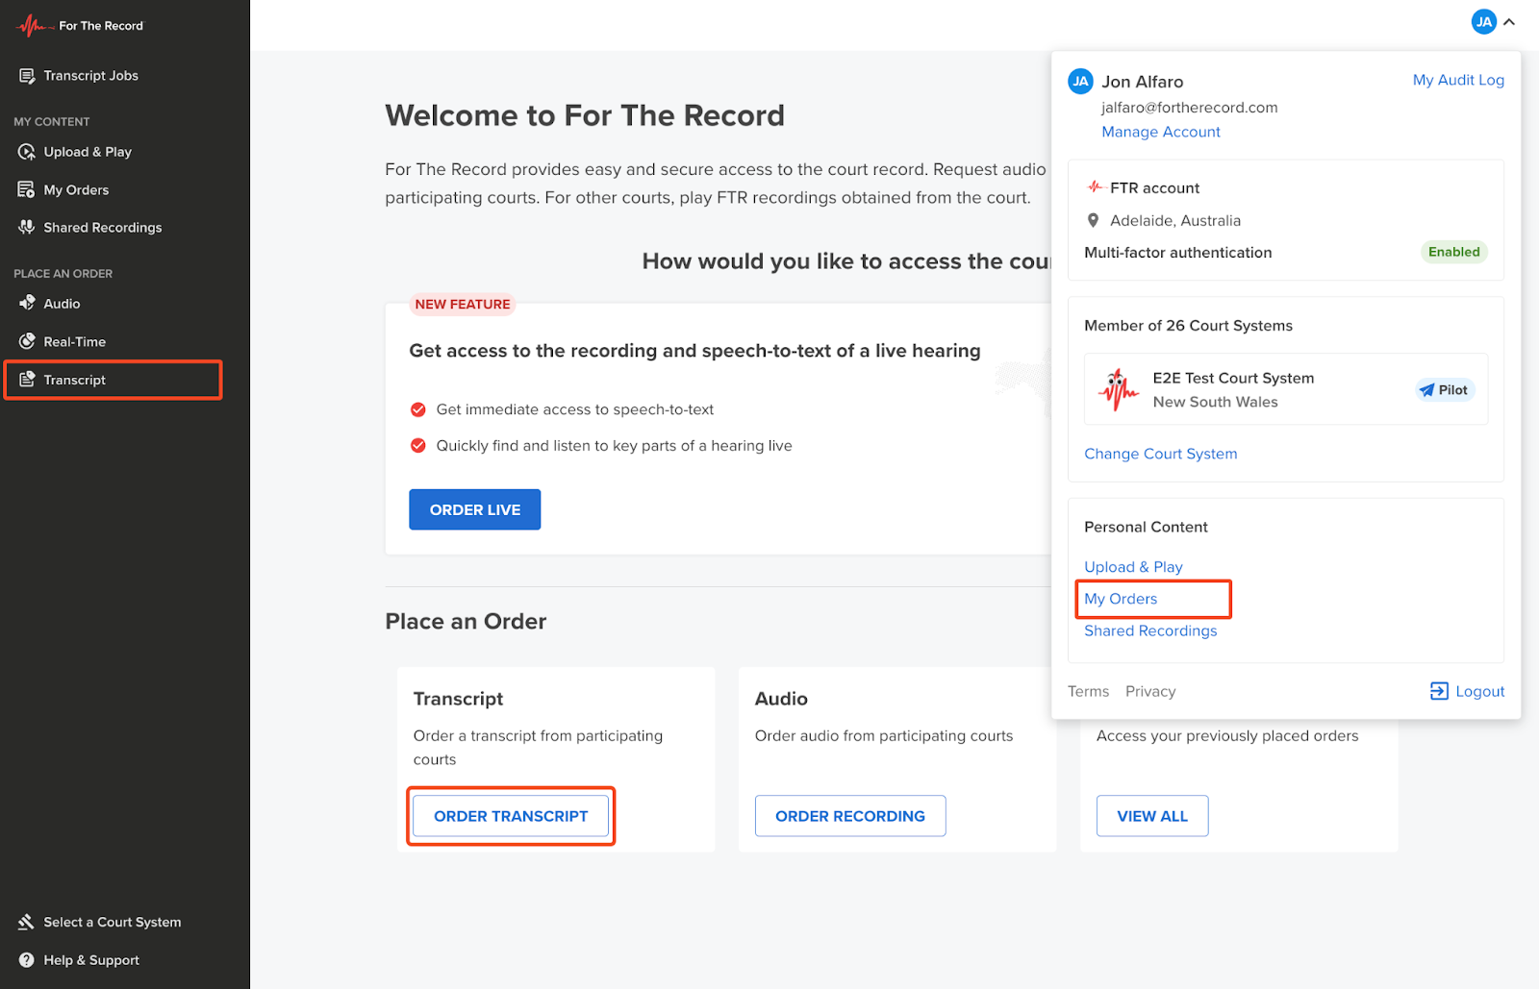This screenshot has height=989, width=1539.
Task: Click the ORDER TRANSCRIPT button
Action: pyautogui.click(x=511, y=816)
